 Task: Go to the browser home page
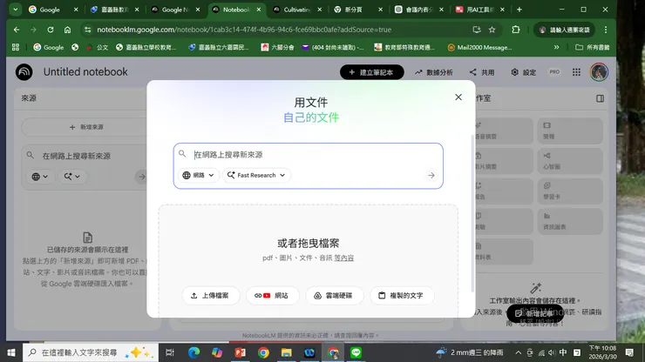67,30
